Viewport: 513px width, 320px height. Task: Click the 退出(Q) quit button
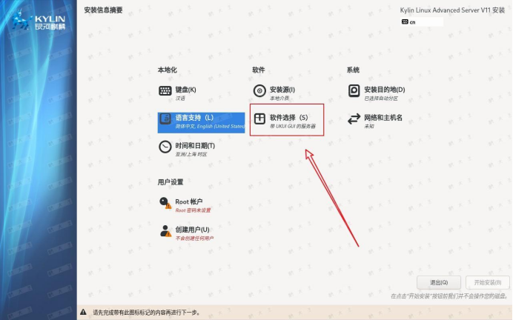tap(439, 282)
